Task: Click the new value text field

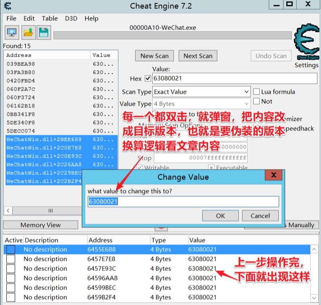Action: [183, 202]
